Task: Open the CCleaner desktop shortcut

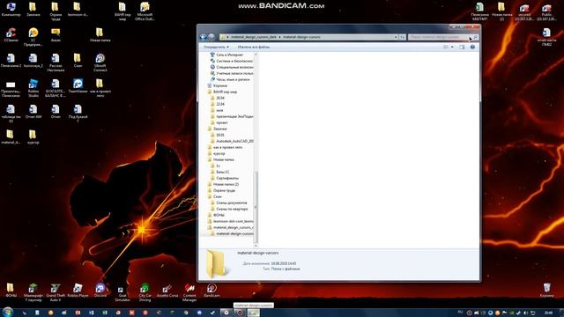Action: click(11, 35)
